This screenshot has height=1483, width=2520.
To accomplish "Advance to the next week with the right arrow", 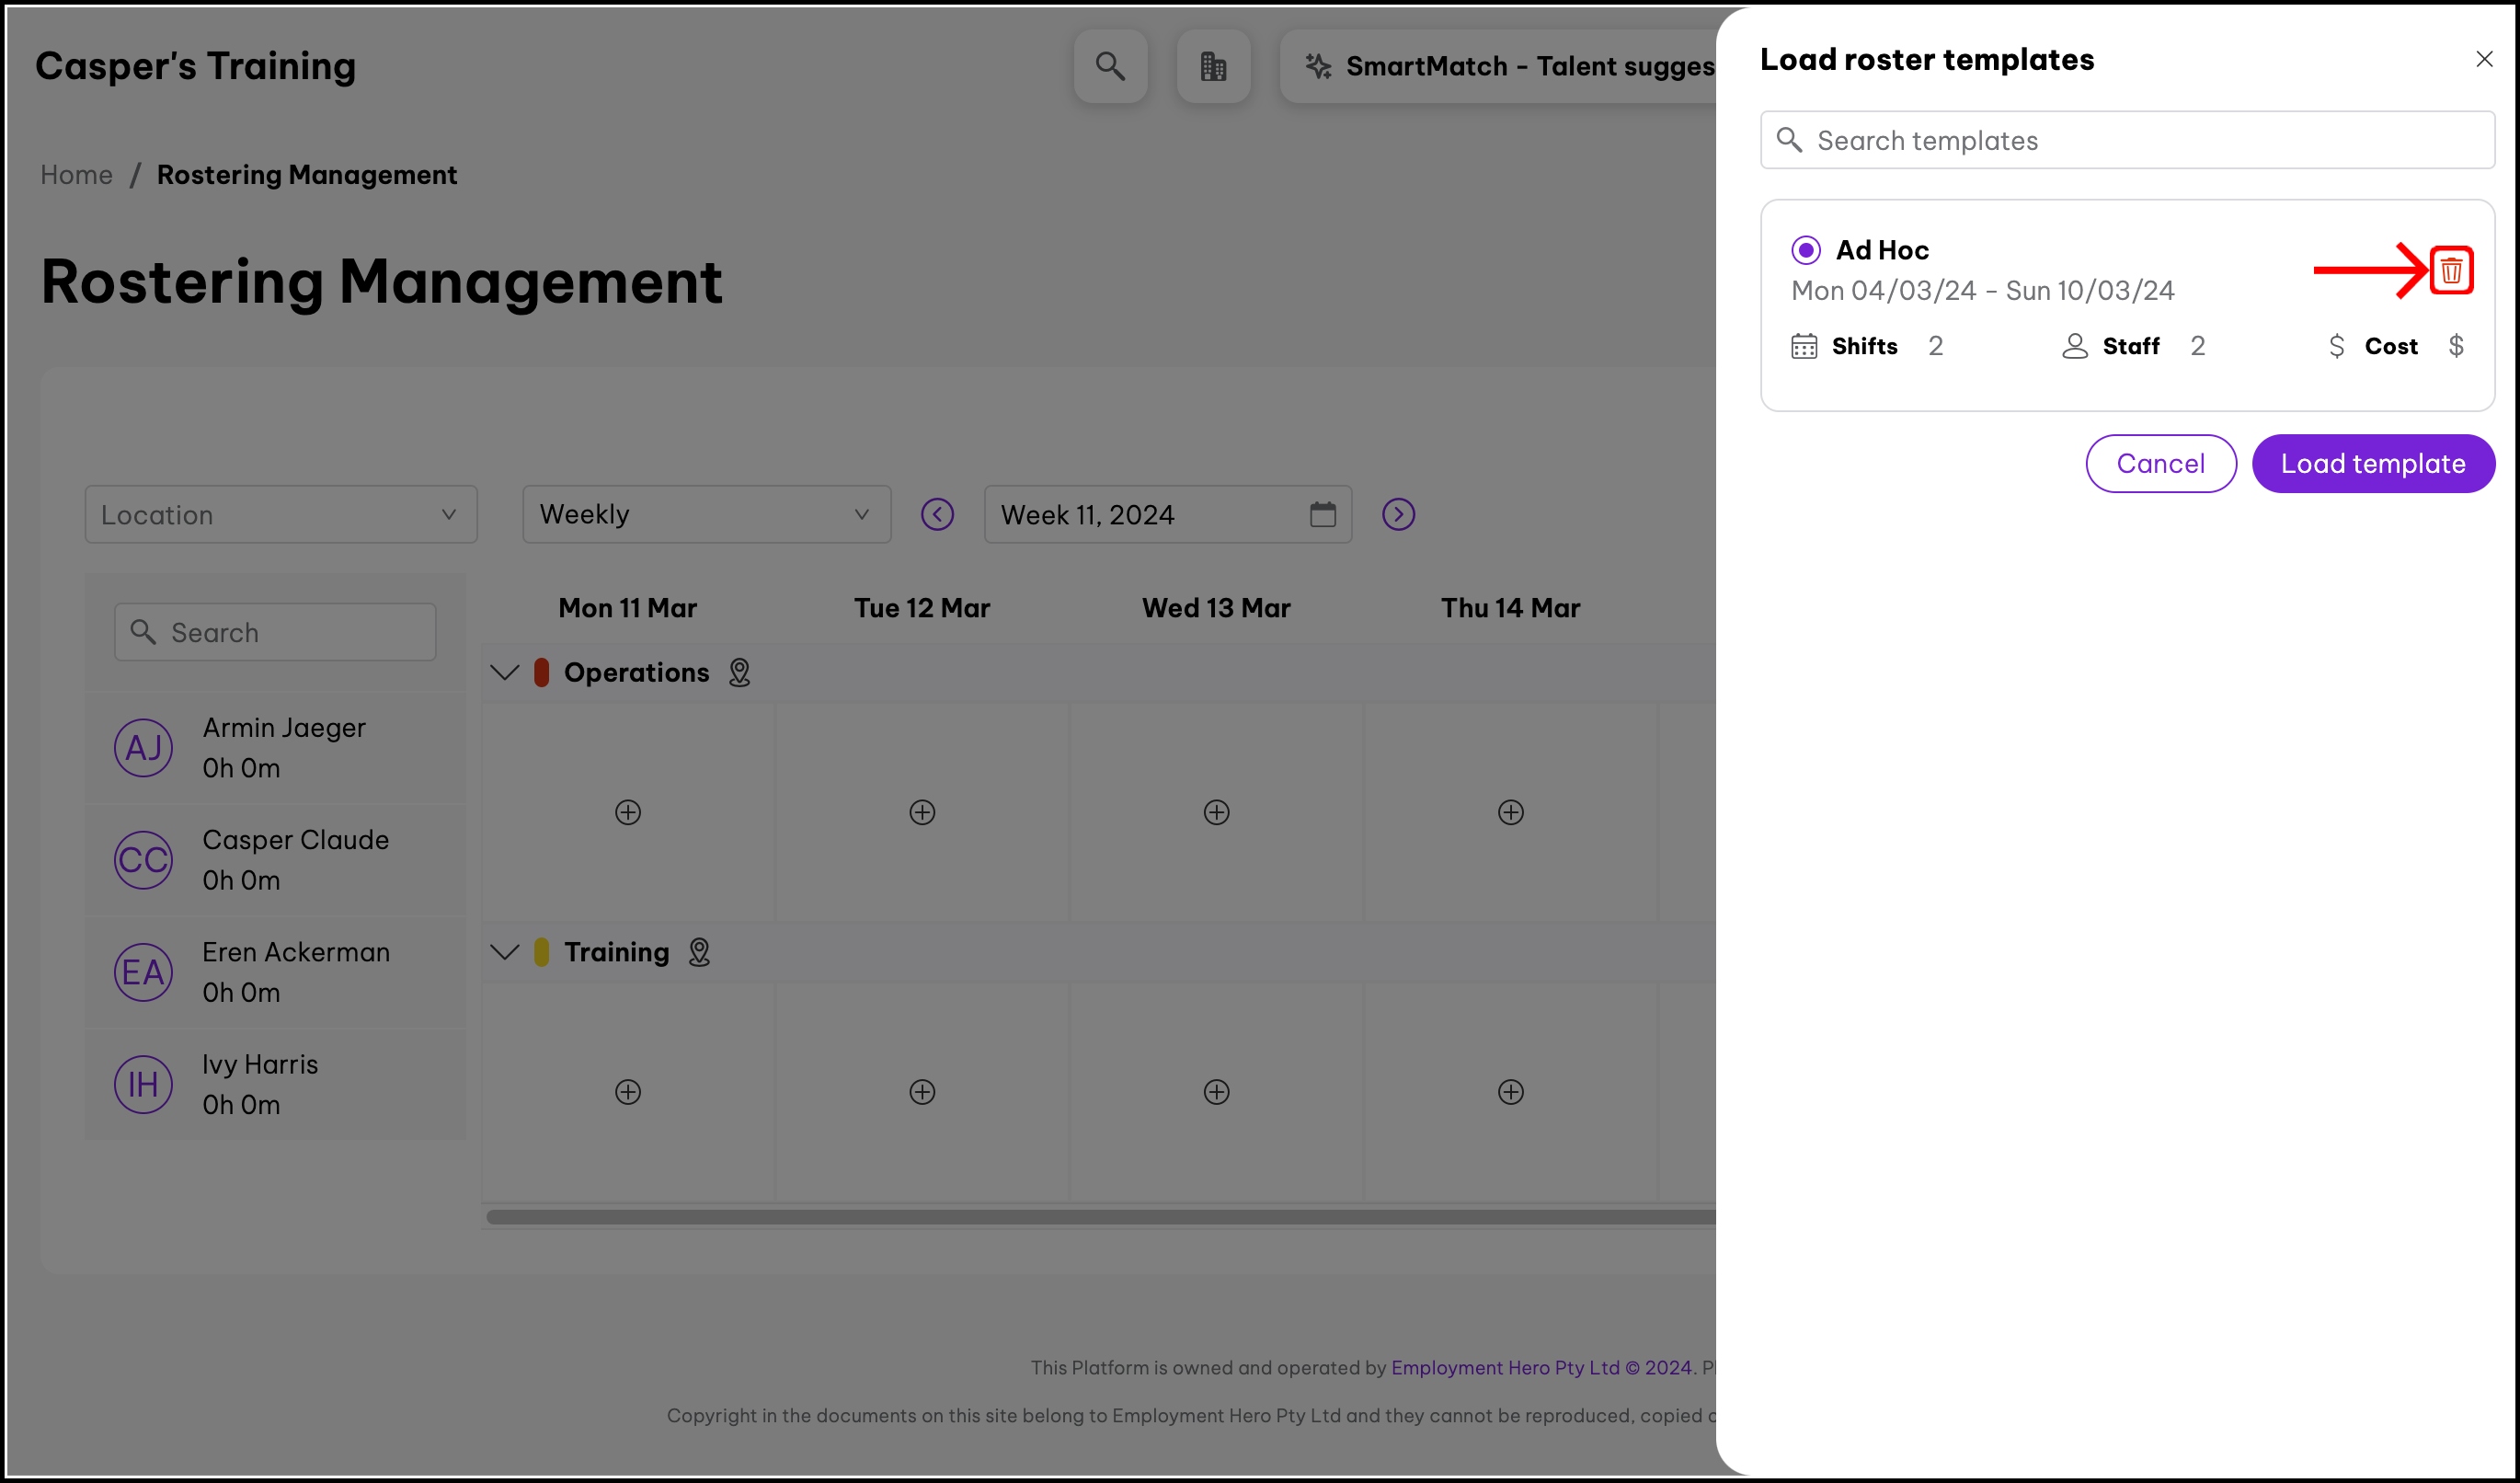I will (1398, 514).
